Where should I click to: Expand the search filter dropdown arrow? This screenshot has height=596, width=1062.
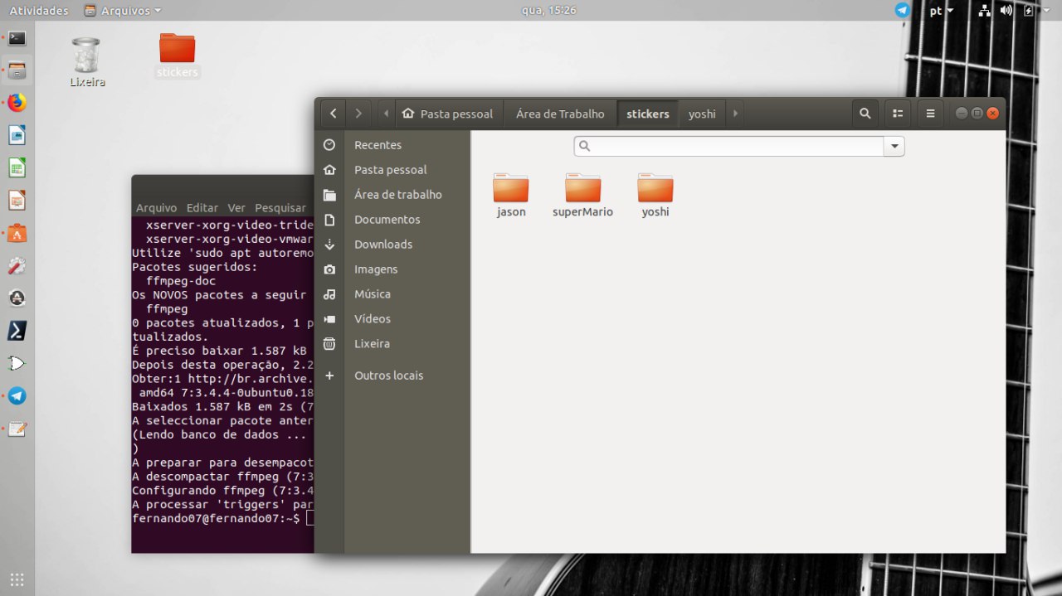tap(894, 147)
